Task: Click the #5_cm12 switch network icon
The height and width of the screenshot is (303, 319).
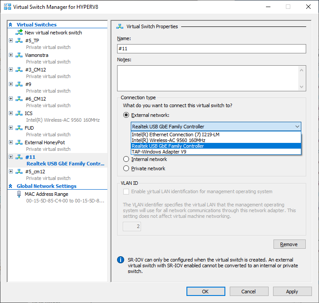Action: 19,172
